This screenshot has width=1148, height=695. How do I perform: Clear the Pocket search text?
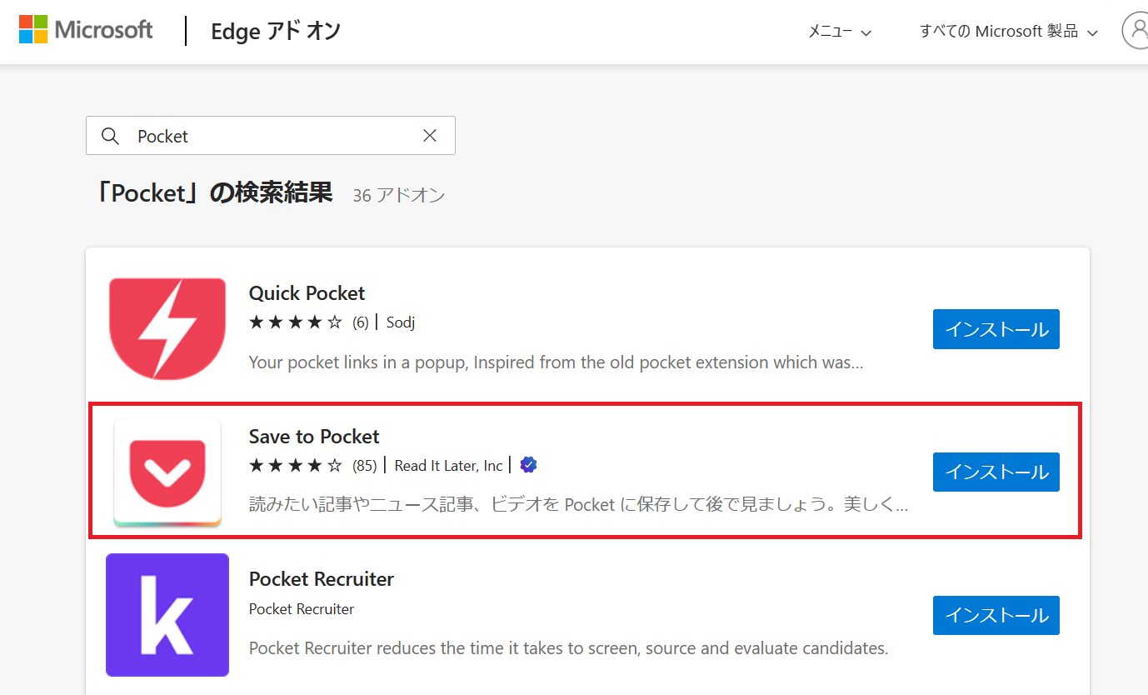(x=430, y=136)
